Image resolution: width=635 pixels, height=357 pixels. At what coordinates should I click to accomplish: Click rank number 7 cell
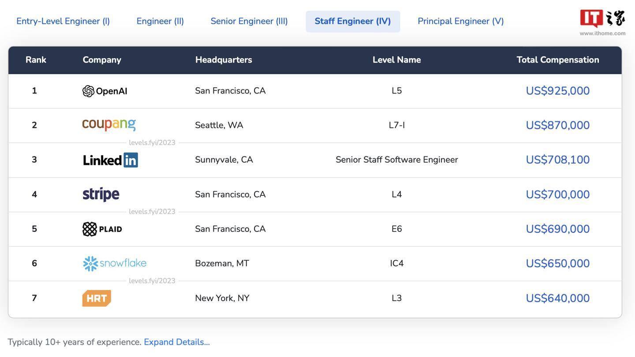tap(34, 298)
